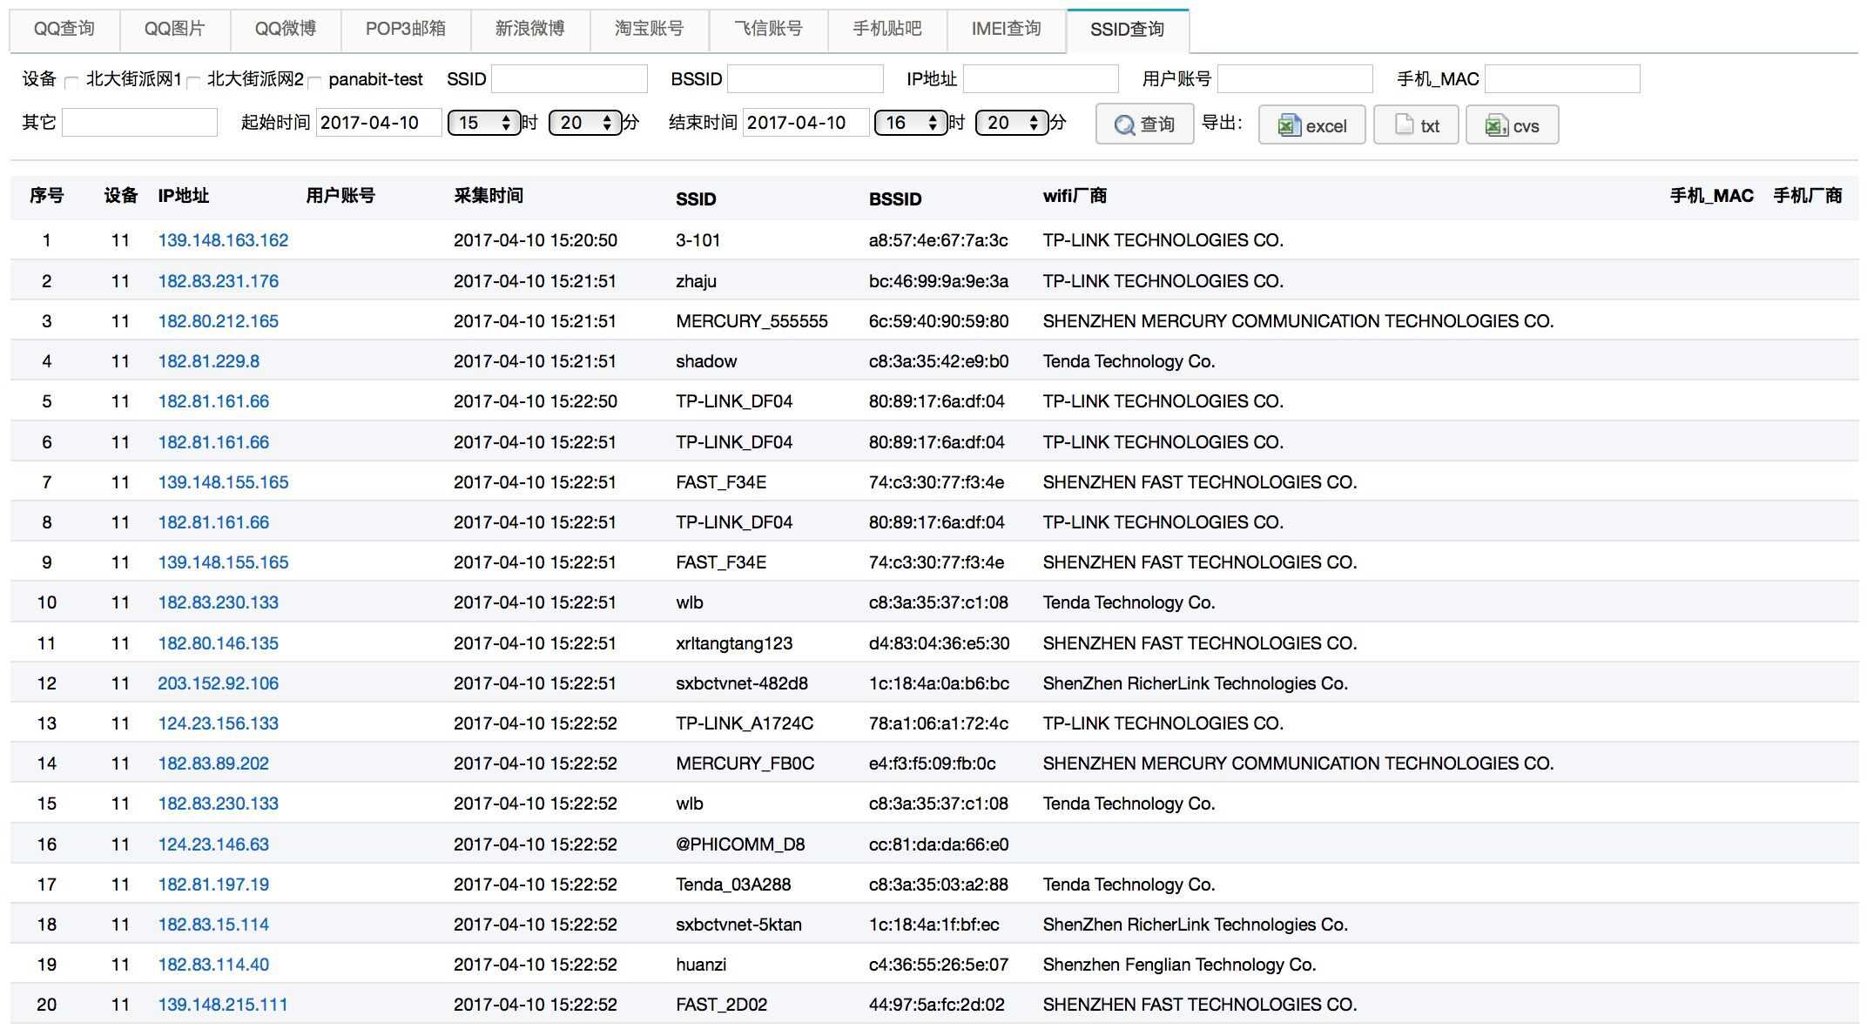Open IP link 182.83.230.133 in row 10
Viewport: 1867px width, 1029px height.
tap(219, 602)
